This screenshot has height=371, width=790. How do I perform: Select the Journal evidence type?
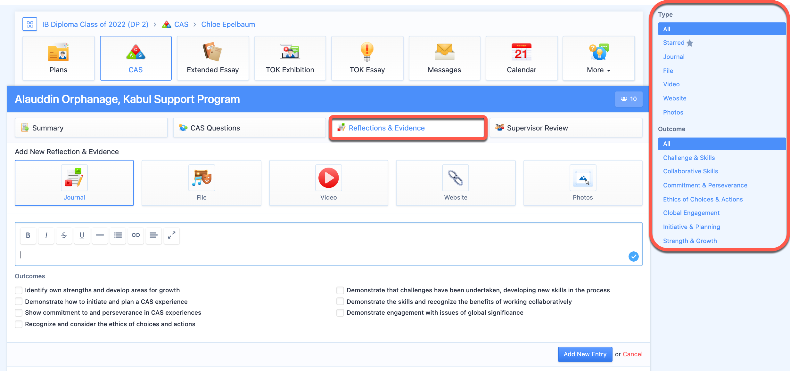click(74, 183)
